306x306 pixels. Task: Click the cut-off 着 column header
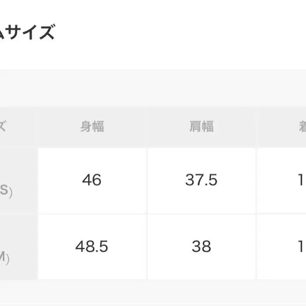click(x=301, y=127)
